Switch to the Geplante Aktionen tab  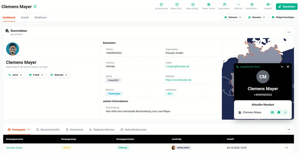pyautogui.click(x=102, y=130)
